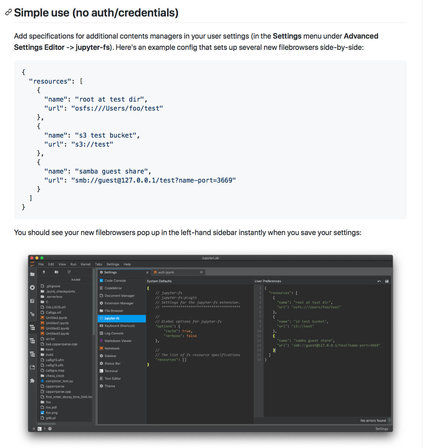
Task: Open the File menu in JupyterLab
Action: pyautogui.click(x=41, y=264)
